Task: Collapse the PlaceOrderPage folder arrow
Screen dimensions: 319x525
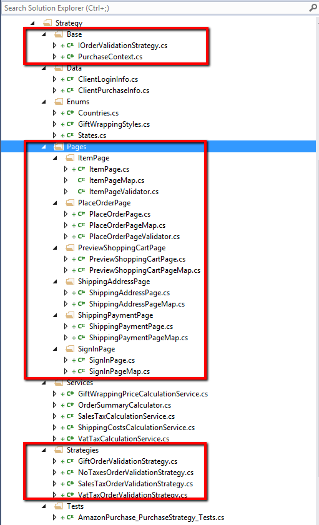Action: click(55, 203)
